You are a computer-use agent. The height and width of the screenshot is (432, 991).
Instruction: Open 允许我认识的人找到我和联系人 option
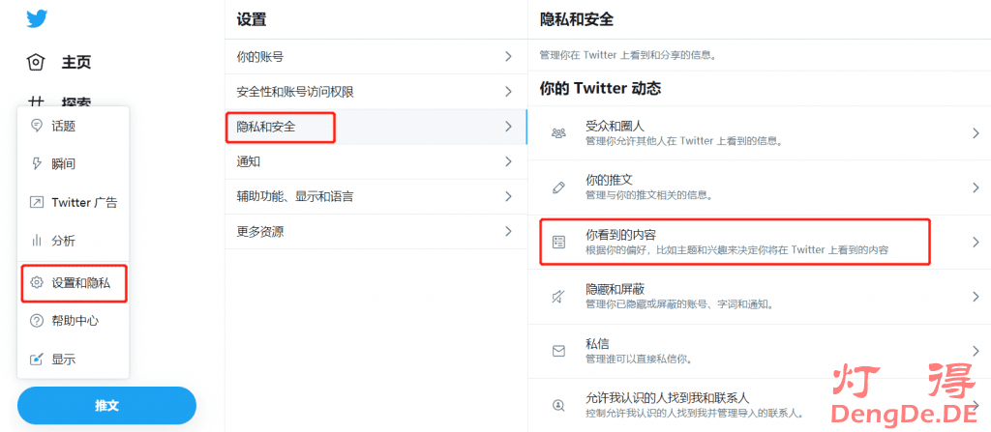[759, 406]
